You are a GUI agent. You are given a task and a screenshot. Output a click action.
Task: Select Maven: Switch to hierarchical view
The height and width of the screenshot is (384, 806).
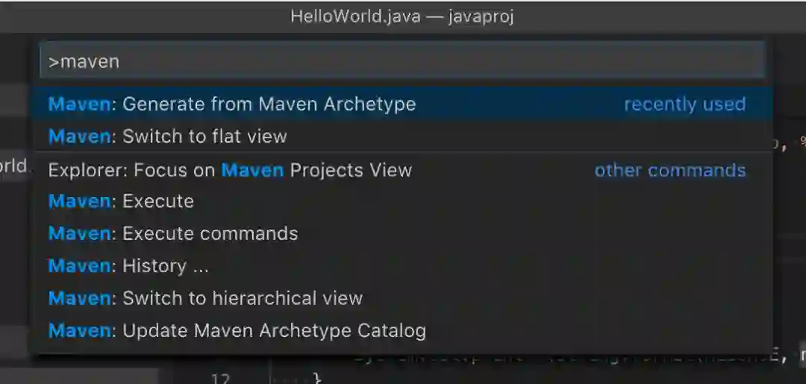pyautogui.click(x=402, y=299)
